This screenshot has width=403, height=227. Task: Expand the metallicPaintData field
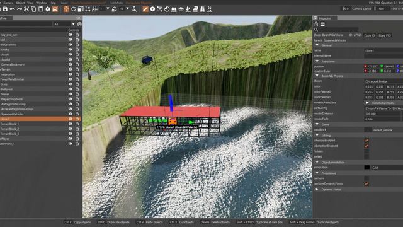(367, 103)
